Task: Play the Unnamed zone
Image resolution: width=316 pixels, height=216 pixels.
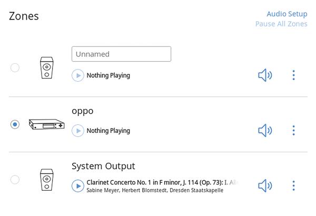Action: [78, 75]
